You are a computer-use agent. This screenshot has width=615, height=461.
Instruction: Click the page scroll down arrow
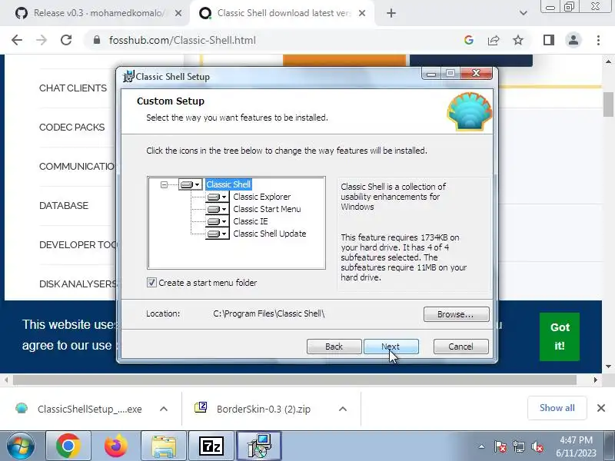click(608, 366)
